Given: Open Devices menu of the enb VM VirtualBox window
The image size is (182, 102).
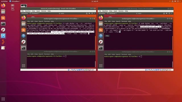Looking at the screenshot, I should pos(44,11).
